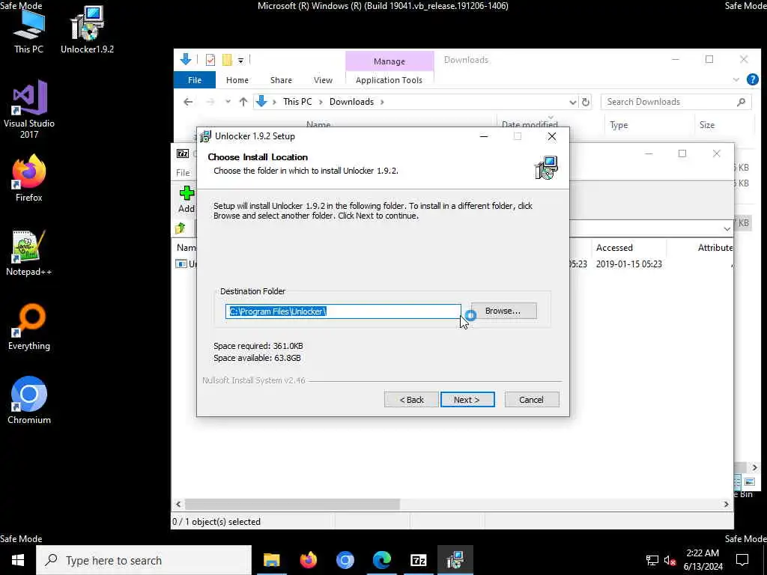Click taskbar search box
767x575 pixels.
pyautogui.click(x=144, y=560)
